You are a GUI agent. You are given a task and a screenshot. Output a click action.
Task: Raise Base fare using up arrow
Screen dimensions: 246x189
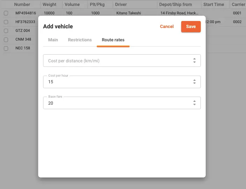tap(194, 101)
